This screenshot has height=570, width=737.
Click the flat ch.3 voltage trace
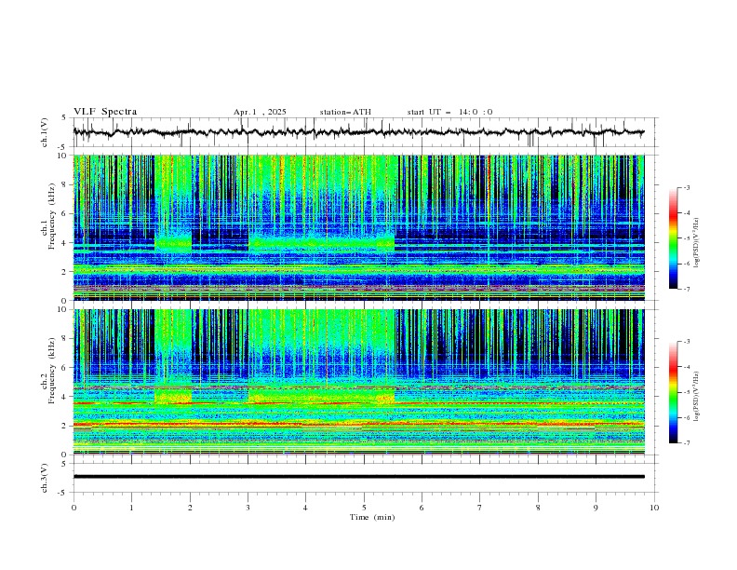click(x=358, y=477)
